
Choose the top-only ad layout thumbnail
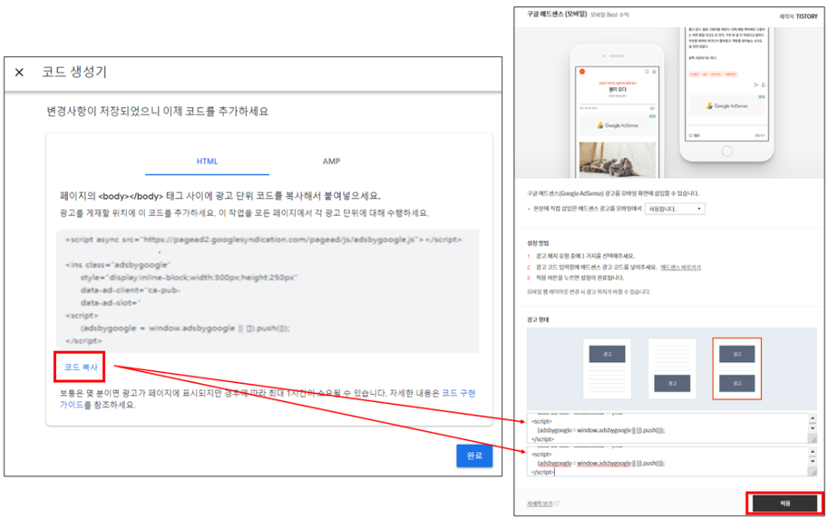pos(607,368)
